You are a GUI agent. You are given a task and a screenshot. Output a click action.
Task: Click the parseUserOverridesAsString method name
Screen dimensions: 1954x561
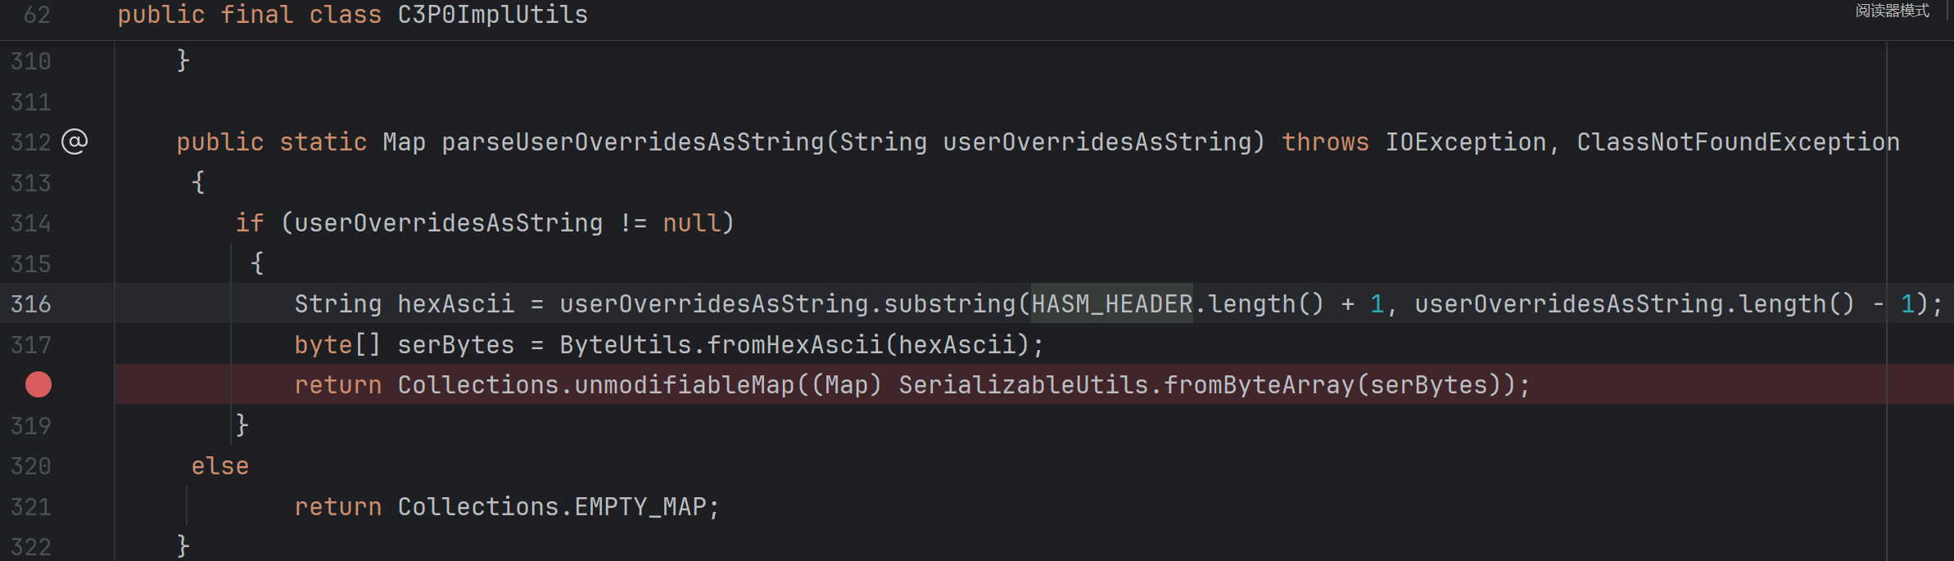coord(633,142)
